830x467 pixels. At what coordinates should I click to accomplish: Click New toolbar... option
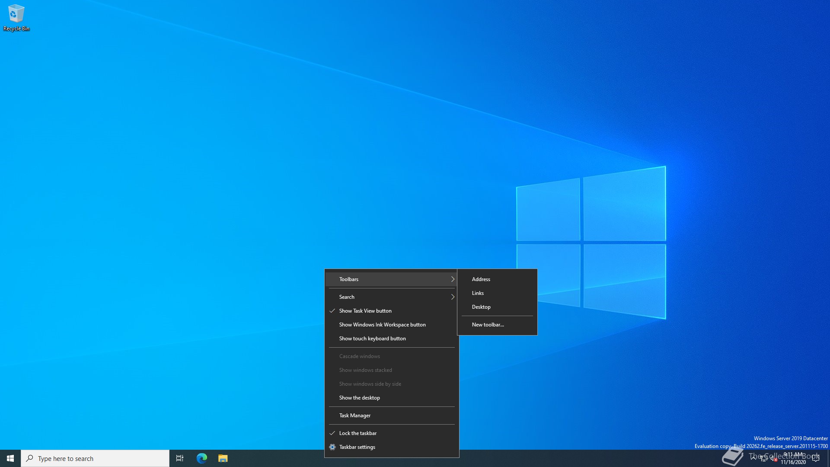(488, 325)
